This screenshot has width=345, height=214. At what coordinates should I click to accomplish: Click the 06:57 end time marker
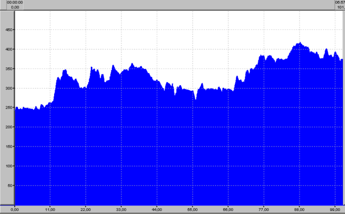point(339,2)
